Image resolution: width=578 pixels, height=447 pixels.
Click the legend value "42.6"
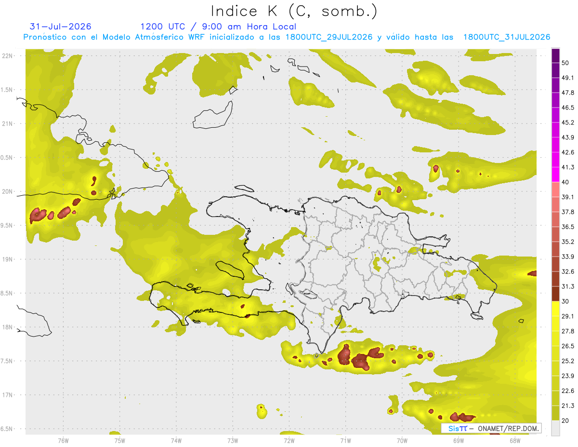(568, 152)
